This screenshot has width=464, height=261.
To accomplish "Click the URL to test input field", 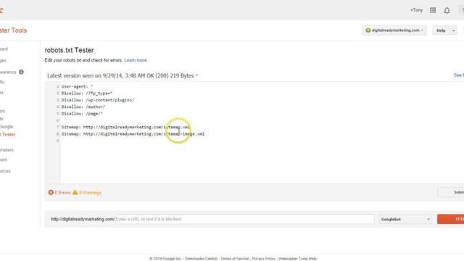I will [244, 219].
